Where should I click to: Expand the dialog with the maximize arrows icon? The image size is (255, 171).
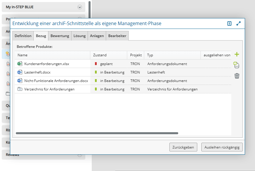tap(239, 24)
